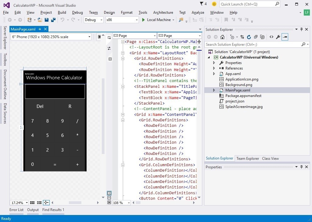Toggle Show All Files in Solution Explorer
The image size is (312, 222).
pos(262,37)
